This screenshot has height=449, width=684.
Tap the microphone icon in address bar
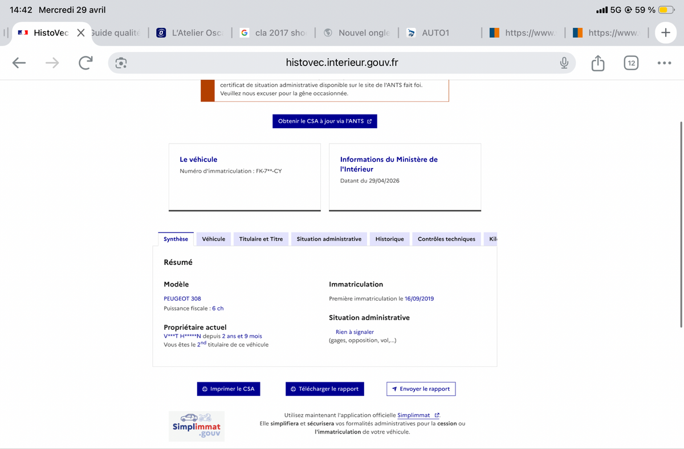tap(564, 63)
